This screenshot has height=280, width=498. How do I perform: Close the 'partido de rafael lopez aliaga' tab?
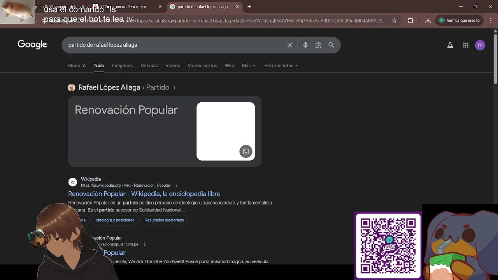[237, 7]
